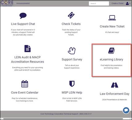Click the LEIN Audit document icon
Viewport: 132px width, 120px height.
coord(27,48)
